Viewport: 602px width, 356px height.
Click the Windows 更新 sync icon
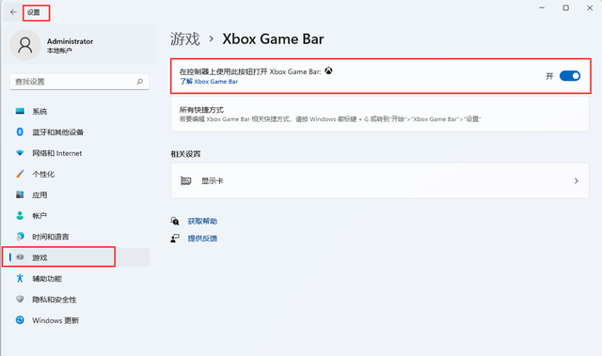(x=20, y=320)
